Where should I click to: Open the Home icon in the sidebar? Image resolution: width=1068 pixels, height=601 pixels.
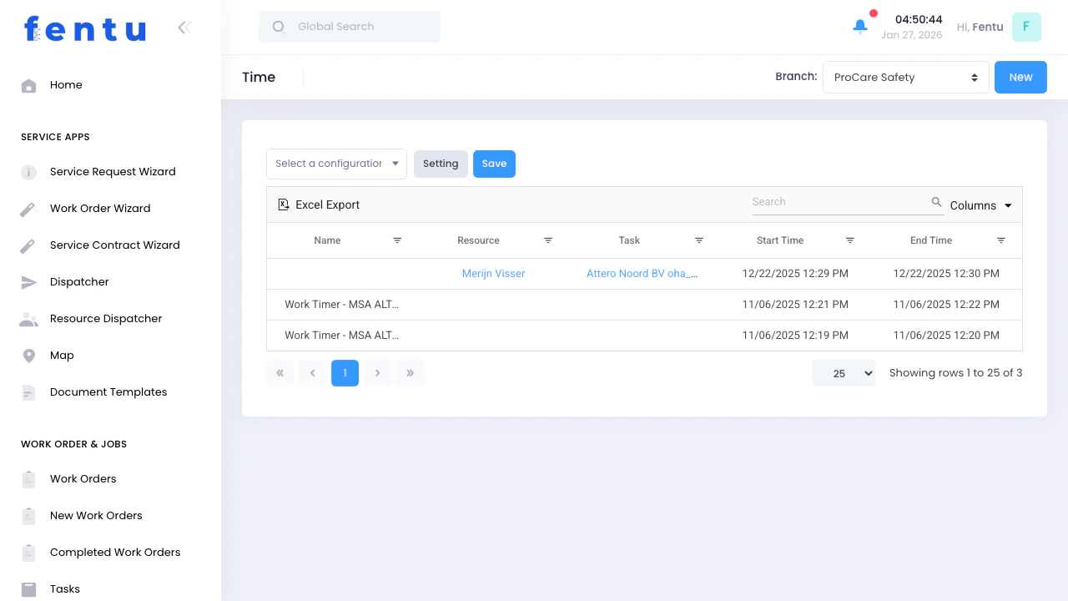(x=28, y=84)
